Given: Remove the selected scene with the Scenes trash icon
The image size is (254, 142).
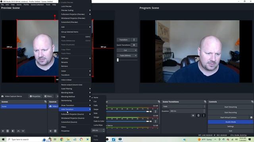Looking at the screenshot, I should click(8, 131).
